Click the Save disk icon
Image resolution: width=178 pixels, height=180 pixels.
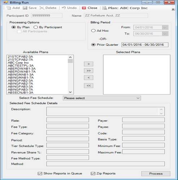25,8
